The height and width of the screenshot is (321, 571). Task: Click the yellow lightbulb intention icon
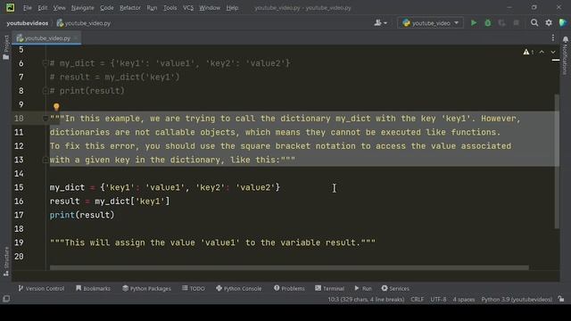[56, 107]
